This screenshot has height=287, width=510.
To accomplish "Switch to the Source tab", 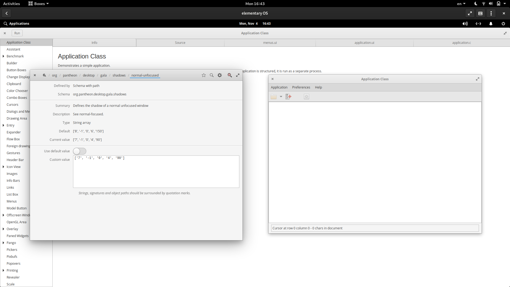I will pos(180,43).
